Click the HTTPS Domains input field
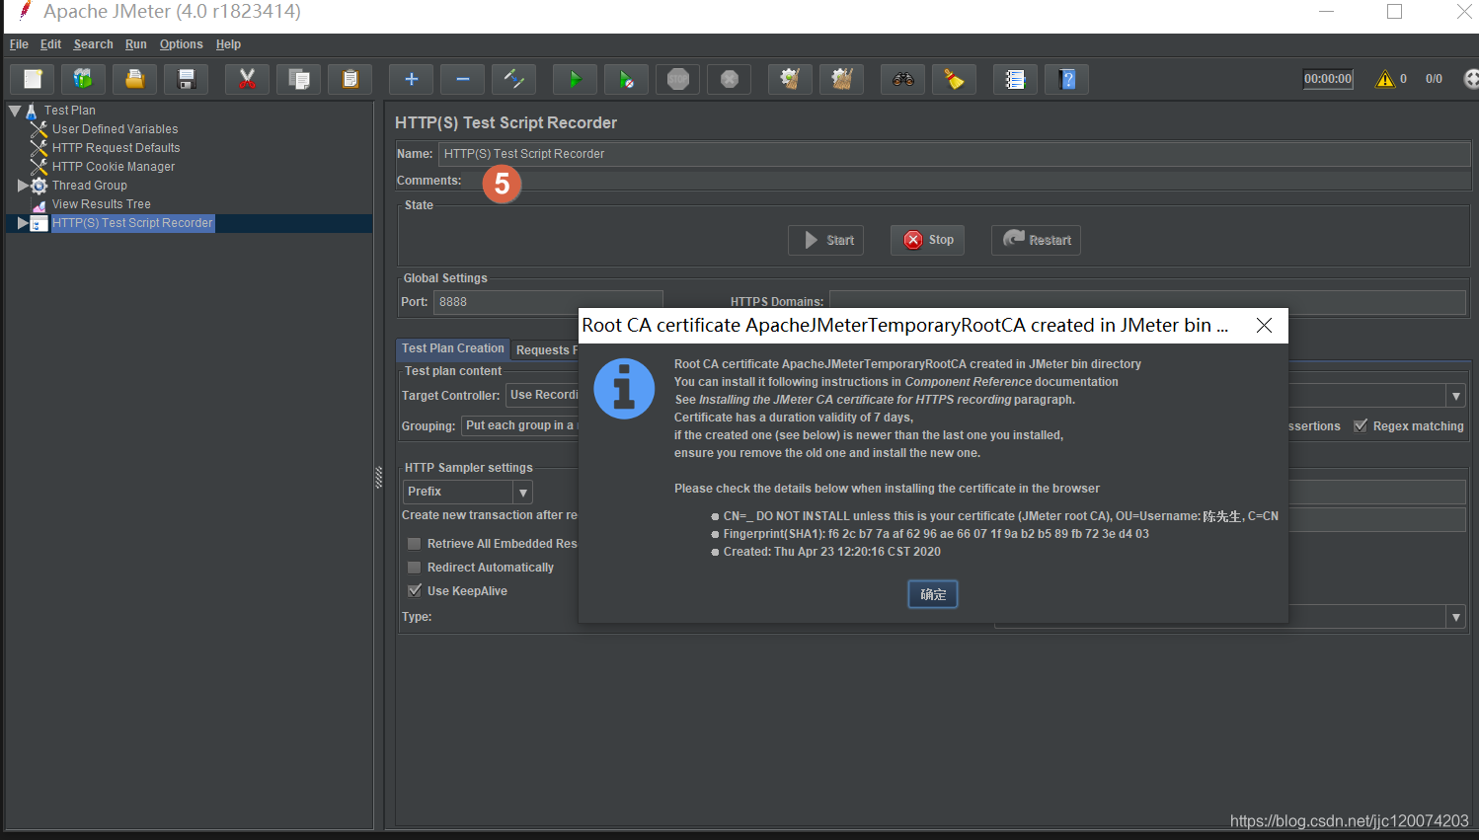Screen dimensions: 1479x840 click(1147, 302)
